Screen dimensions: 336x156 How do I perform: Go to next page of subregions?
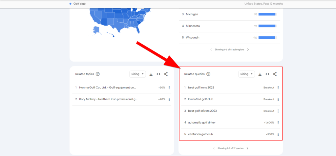pyautogui.click(x=248, y=50)
